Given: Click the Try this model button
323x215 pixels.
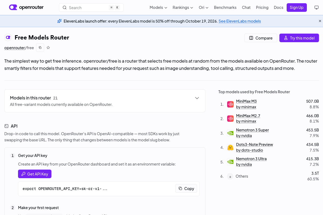Looking at the screenshot, I should (x=299, y=38).
